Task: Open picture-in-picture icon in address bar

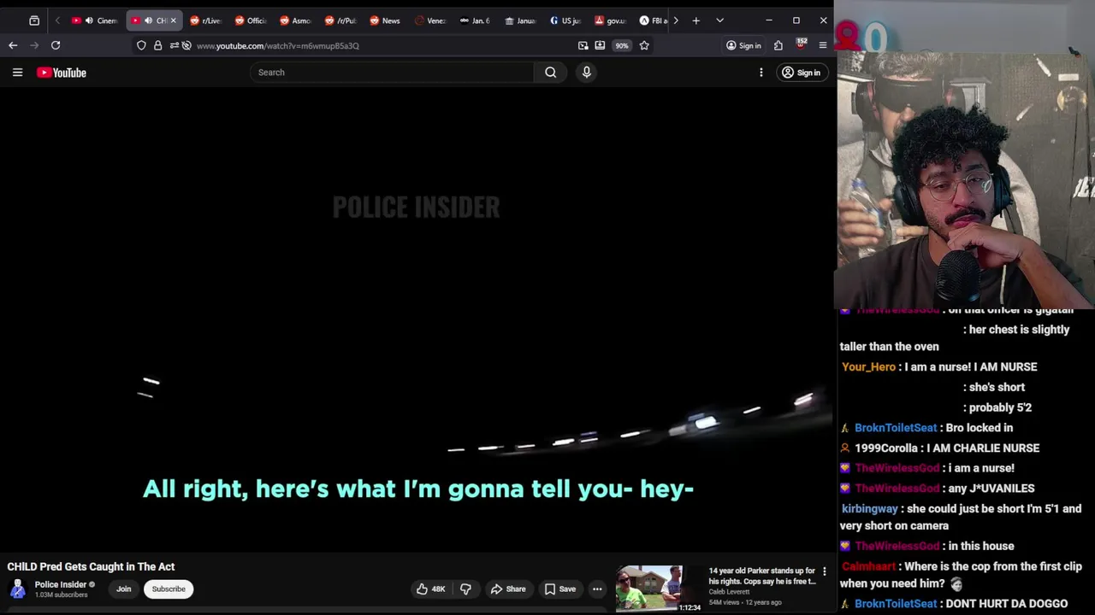Action: pos(583,45)
